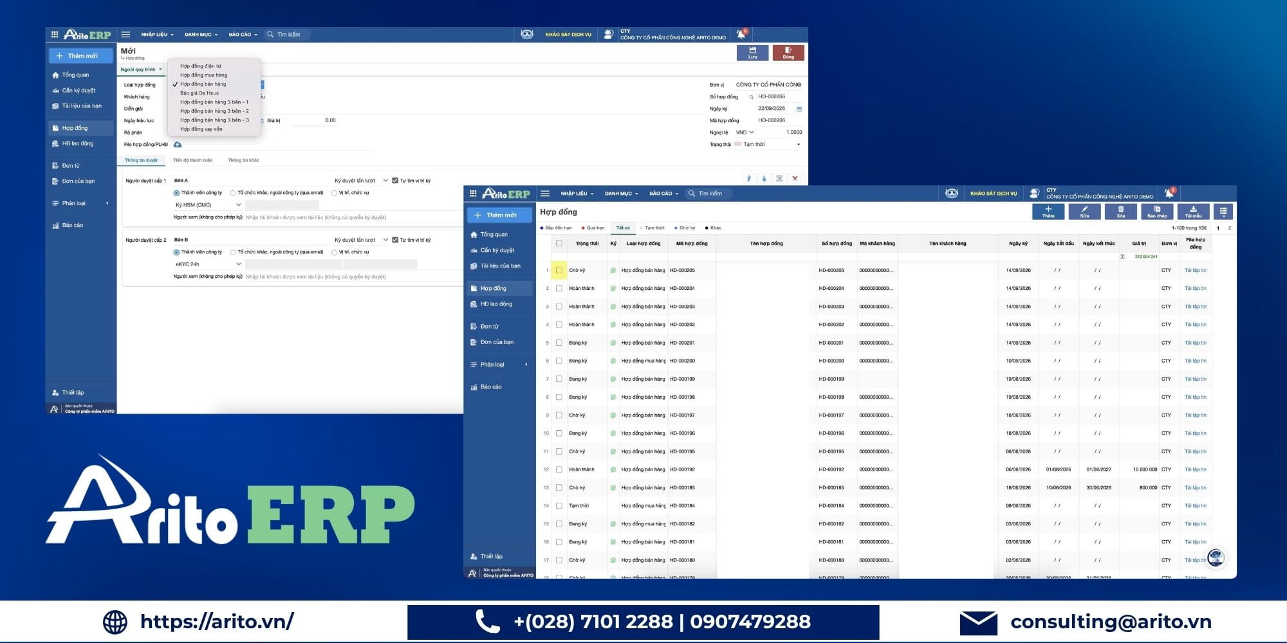Choose Hợp đồng điện tử from the contract type list

click(201, 66)
